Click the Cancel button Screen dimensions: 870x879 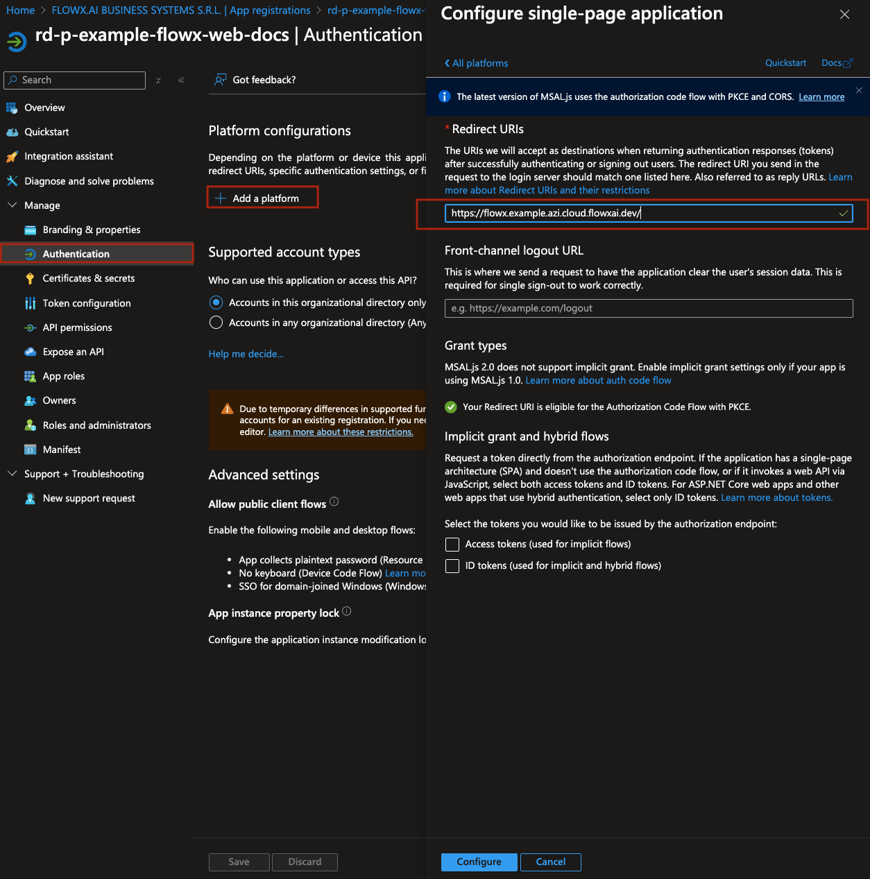pyautogui.click(x=551, y=862)
